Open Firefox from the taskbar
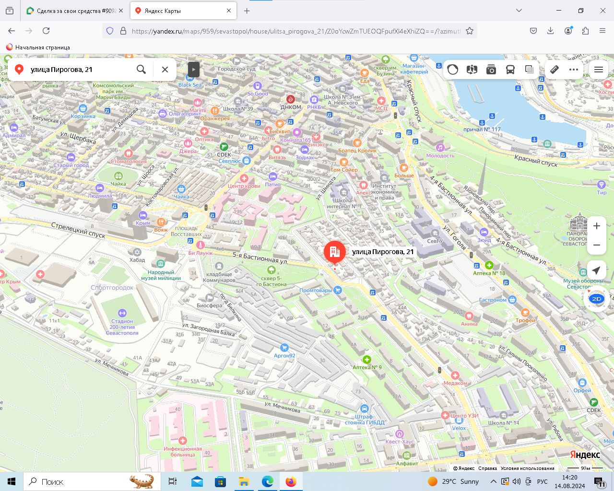 291,481
